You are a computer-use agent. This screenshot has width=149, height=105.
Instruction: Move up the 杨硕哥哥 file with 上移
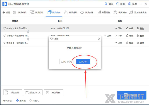118,43
